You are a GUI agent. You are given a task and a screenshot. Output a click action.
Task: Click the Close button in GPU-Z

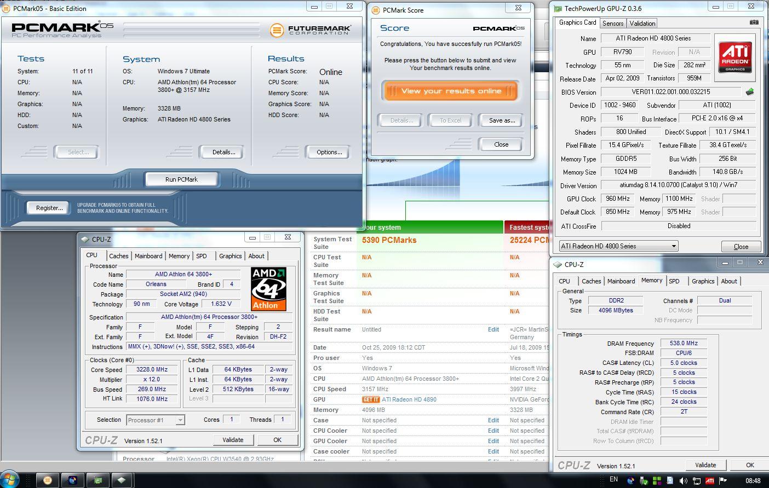(741, 247)
